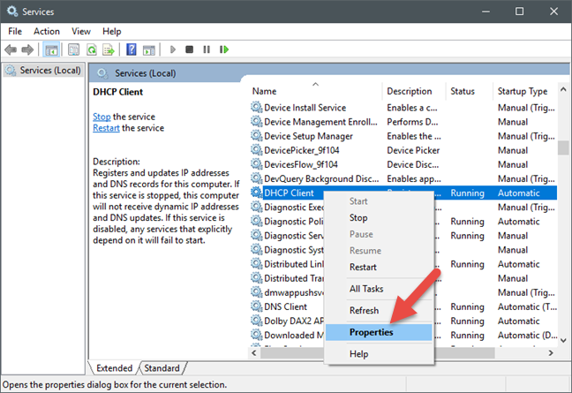Select the Device Setup Manager row
This screenshot has width=572, height=393.
pyautogui.click(x=403, y=136)
